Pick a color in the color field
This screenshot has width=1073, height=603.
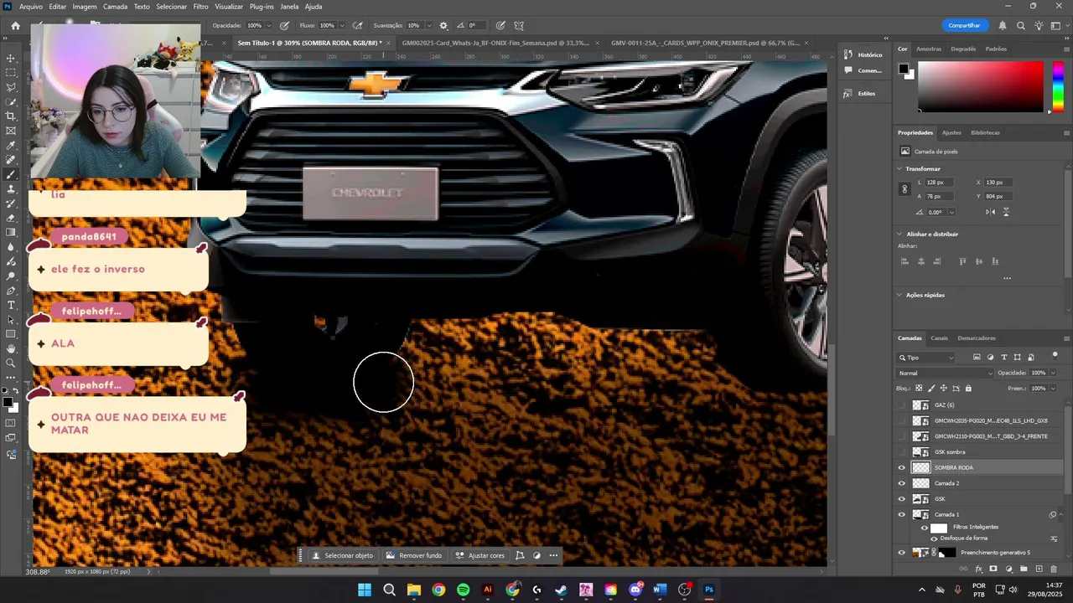coord(980,85)
